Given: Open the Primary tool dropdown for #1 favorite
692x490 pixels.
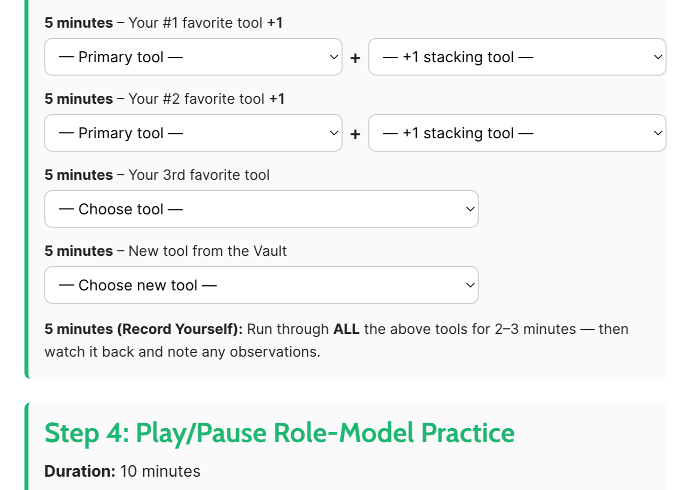Looking at the screenshot, I should [193, 57].
